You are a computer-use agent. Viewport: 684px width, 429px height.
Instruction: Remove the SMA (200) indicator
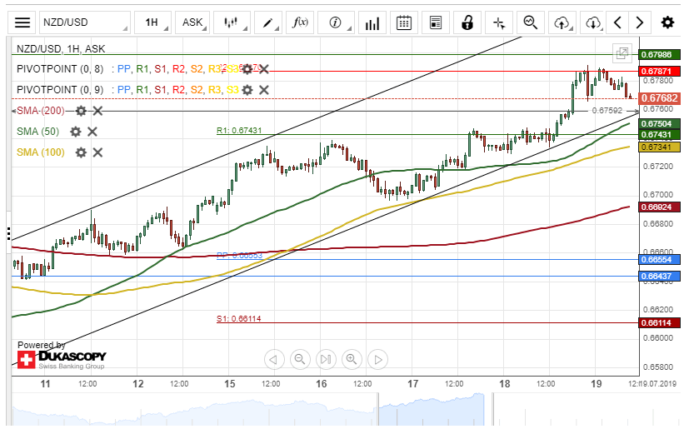(97, 111)
